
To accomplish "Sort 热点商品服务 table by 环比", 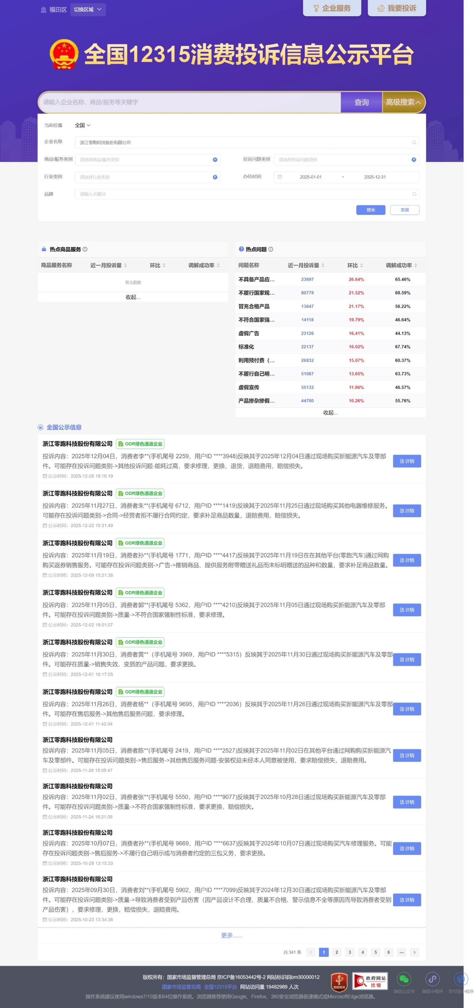I will click(164, 265).
